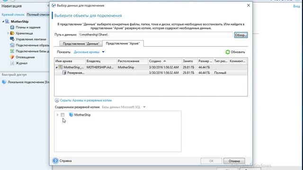Click the "Планы и задания" navigation item label
Screen dimensions: 303x170
(28, 27)
